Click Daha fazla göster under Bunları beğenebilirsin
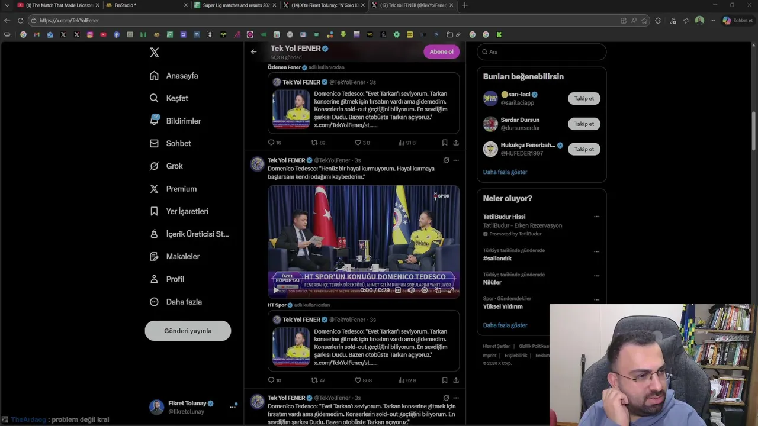 click(x=505, y=172)
